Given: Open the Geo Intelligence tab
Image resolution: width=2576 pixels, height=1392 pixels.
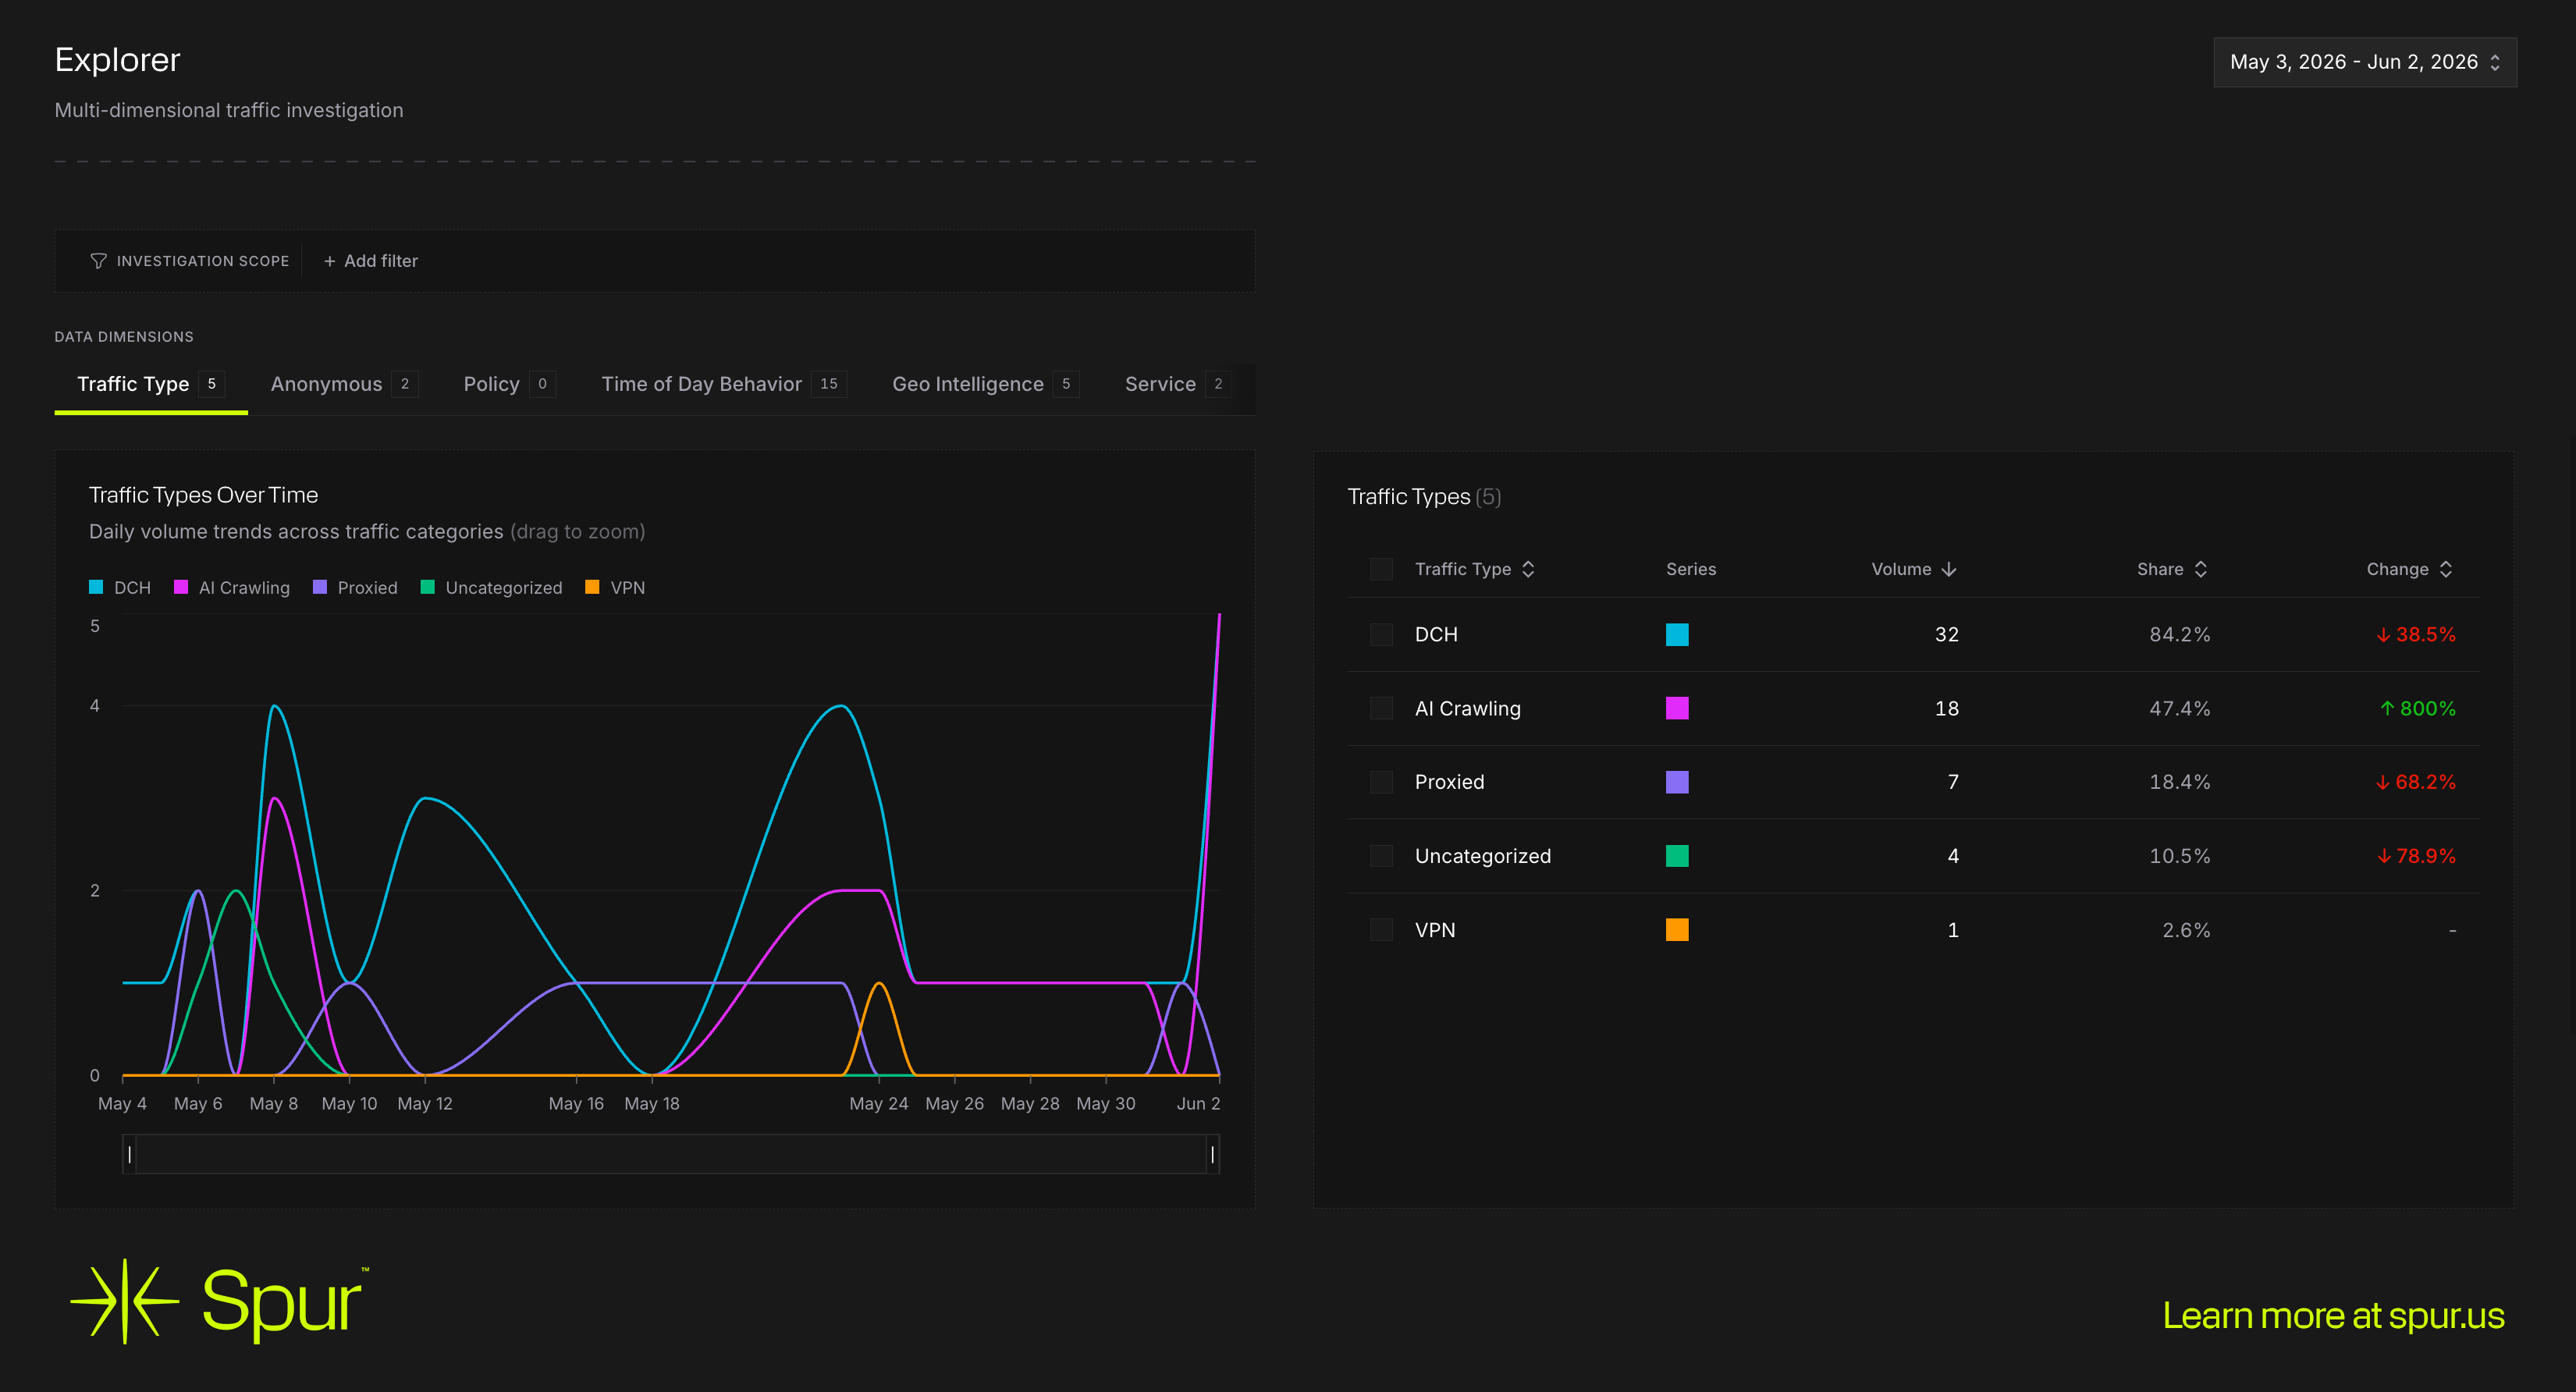Looking at the screenshot, I should point(985,384).
